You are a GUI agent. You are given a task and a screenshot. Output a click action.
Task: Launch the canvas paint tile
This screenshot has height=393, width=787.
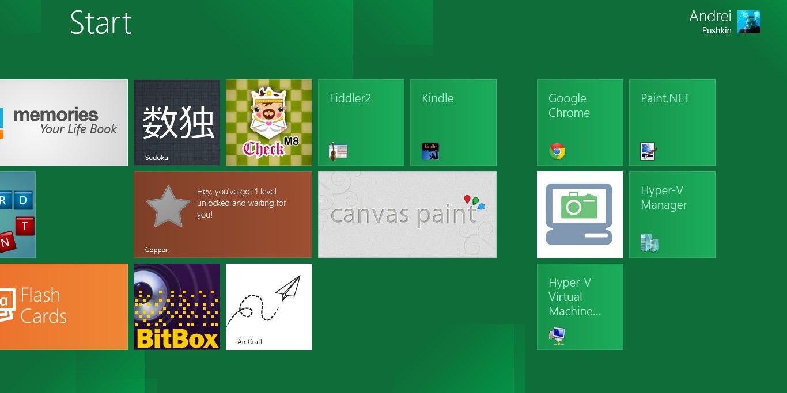pos(407,215)
